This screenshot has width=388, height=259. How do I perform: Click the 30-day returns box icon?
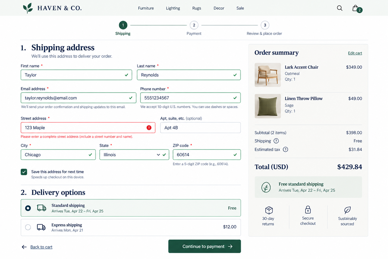click(x=269, y=210)
